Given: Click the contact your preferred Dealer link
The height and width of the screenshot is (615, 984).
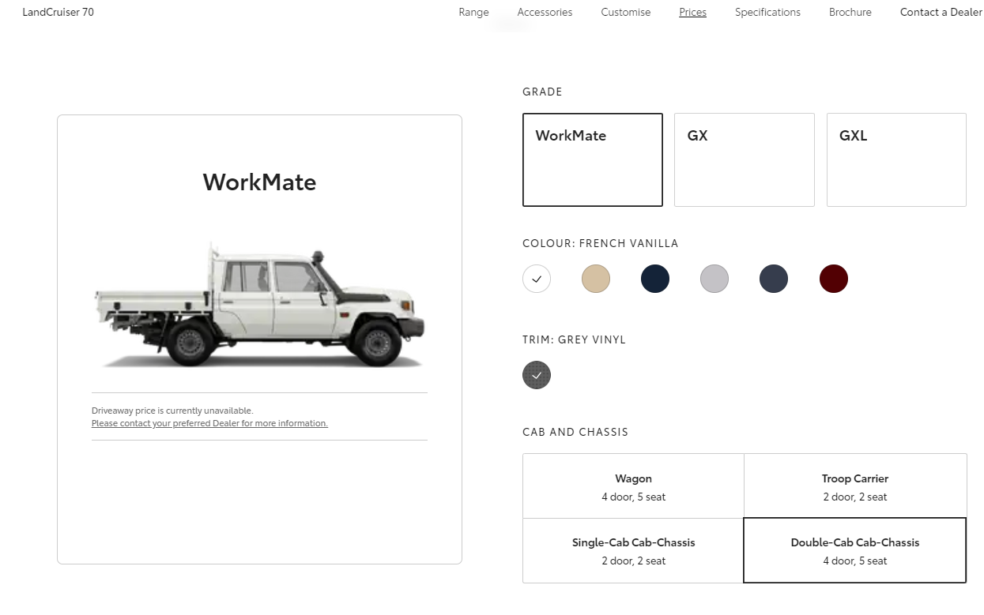Looking at the screenshot, I should [209, 423].
